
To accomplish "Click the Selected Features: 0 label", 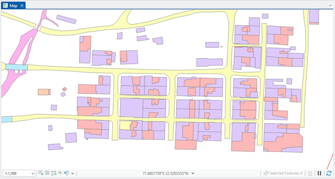I will (286, 173).
